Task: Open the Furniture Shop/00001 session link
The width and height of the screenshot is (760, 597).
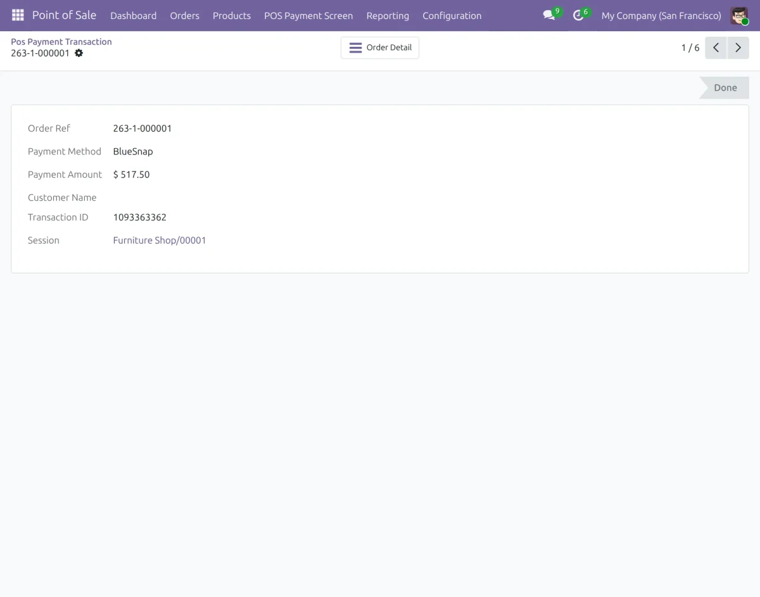Action: click(160, 241)
